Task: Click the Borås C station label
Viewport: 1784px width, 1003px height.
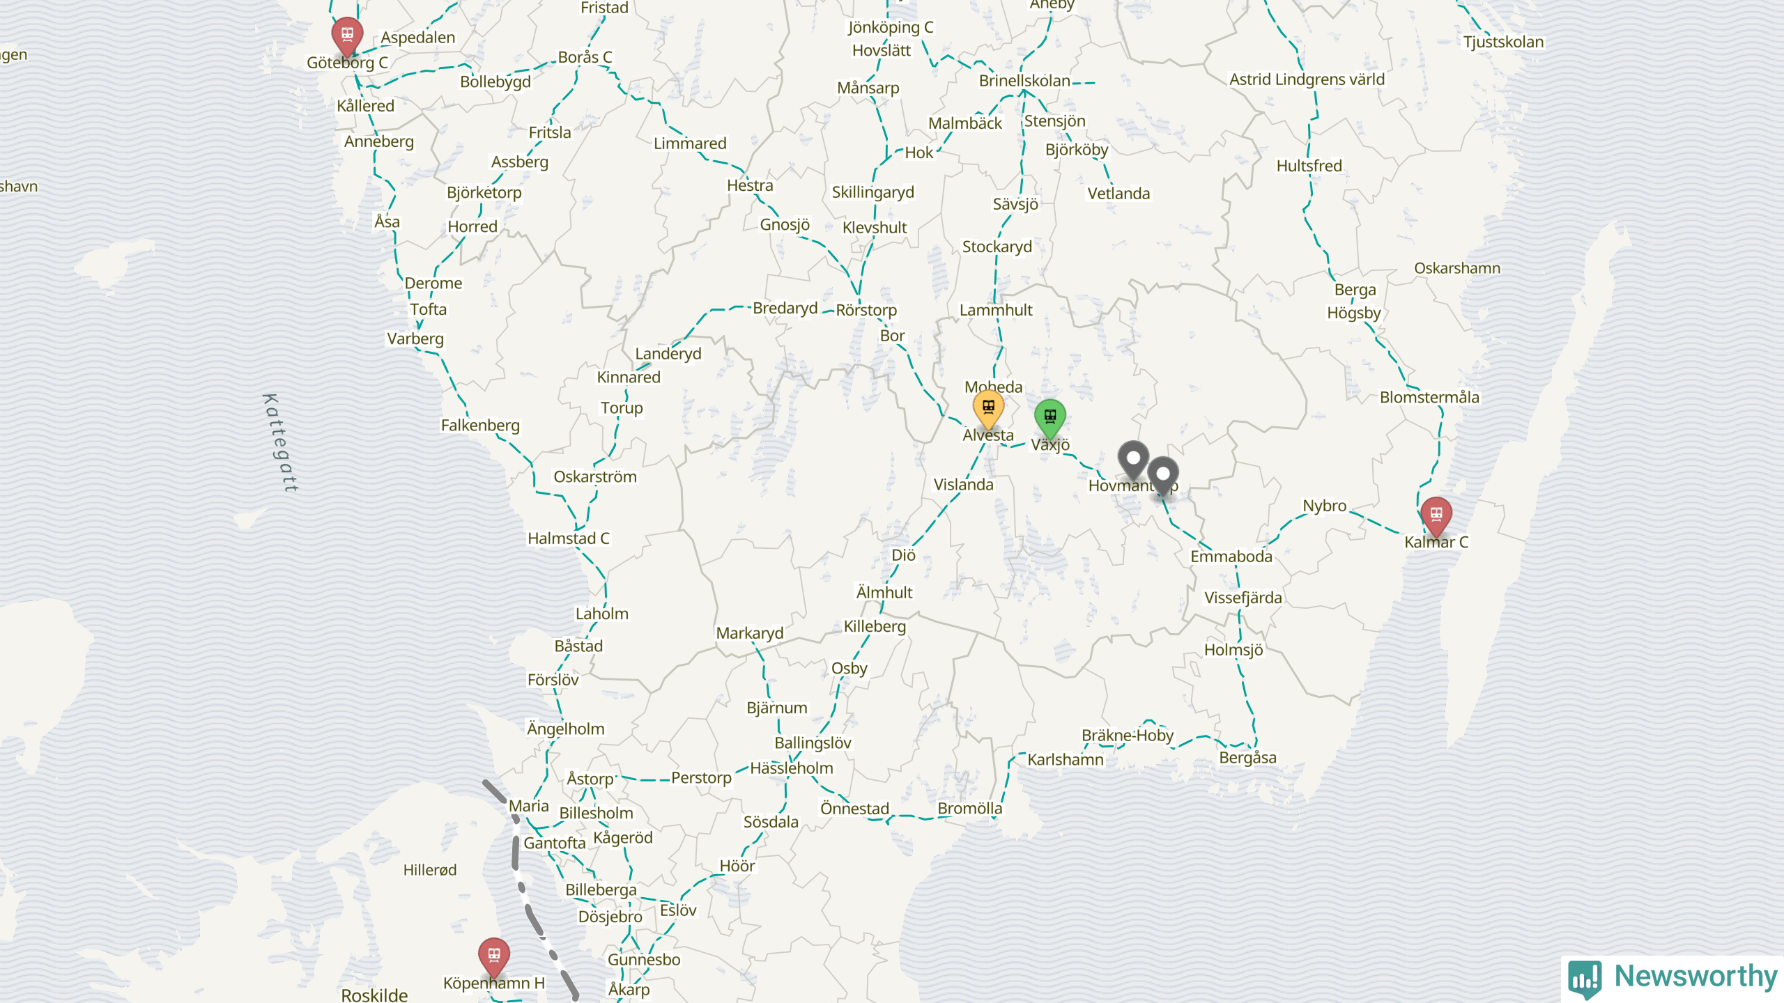Action: click(x=585, y=57)
